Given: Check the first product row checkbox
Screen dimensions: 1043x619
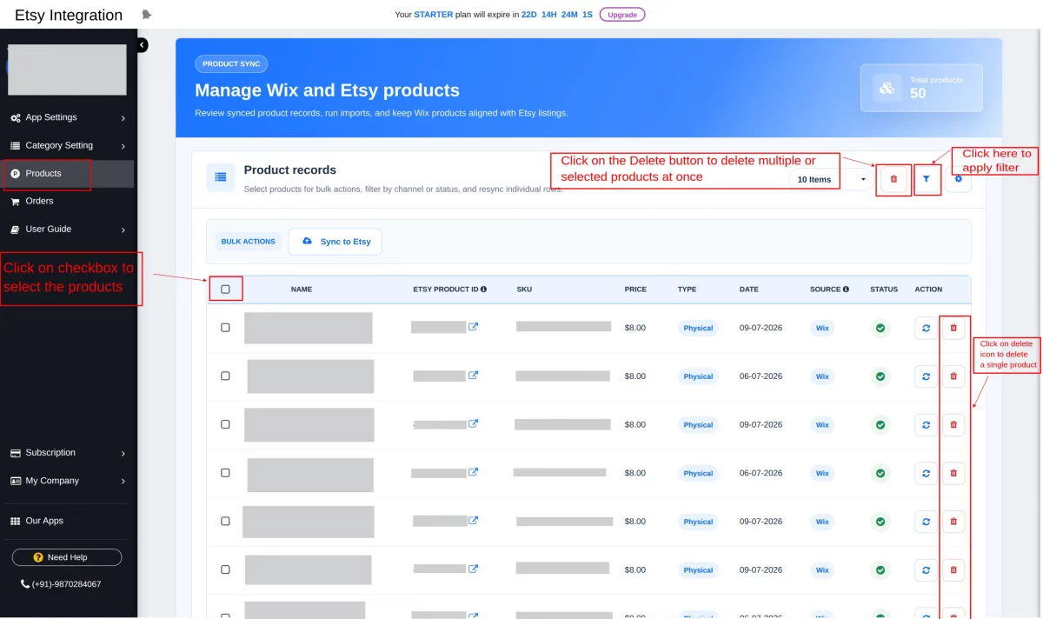Looking at the screenshot, I should click(225, 328).
